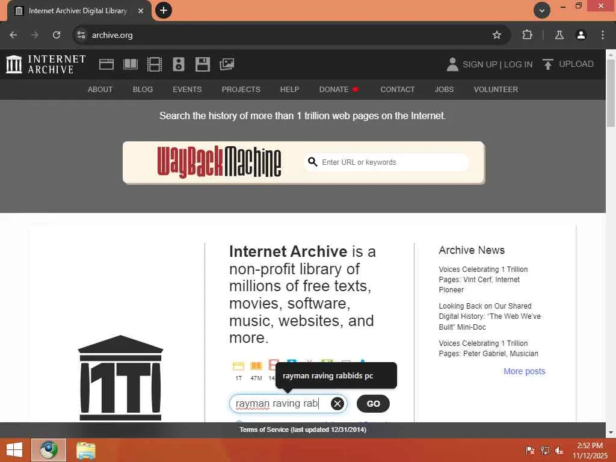Open a new tab with the plus button

[164, 10]
